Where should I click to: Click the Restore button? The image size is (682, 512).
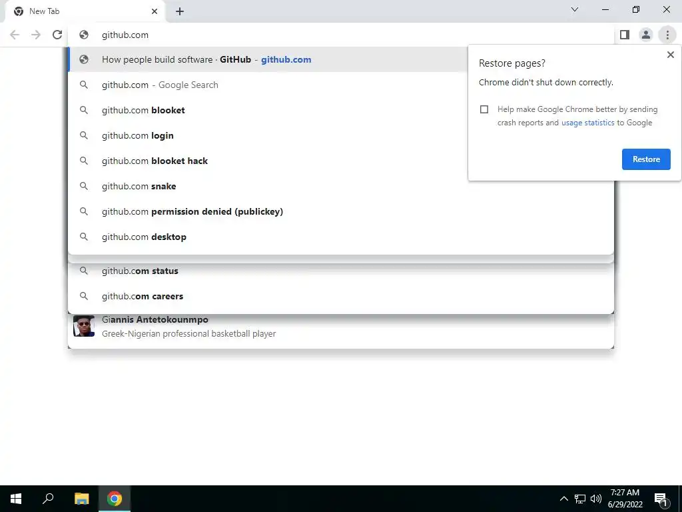point(646,159)
